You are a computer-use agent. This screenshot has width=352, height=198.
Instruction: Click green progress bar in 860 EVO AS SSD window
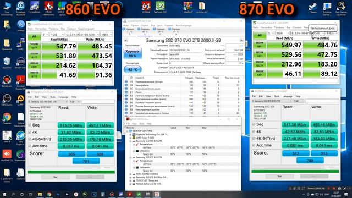pos(71,172)
